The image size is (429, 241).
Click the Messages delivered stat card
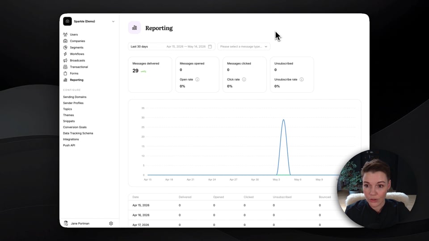[x=150, y=75]
